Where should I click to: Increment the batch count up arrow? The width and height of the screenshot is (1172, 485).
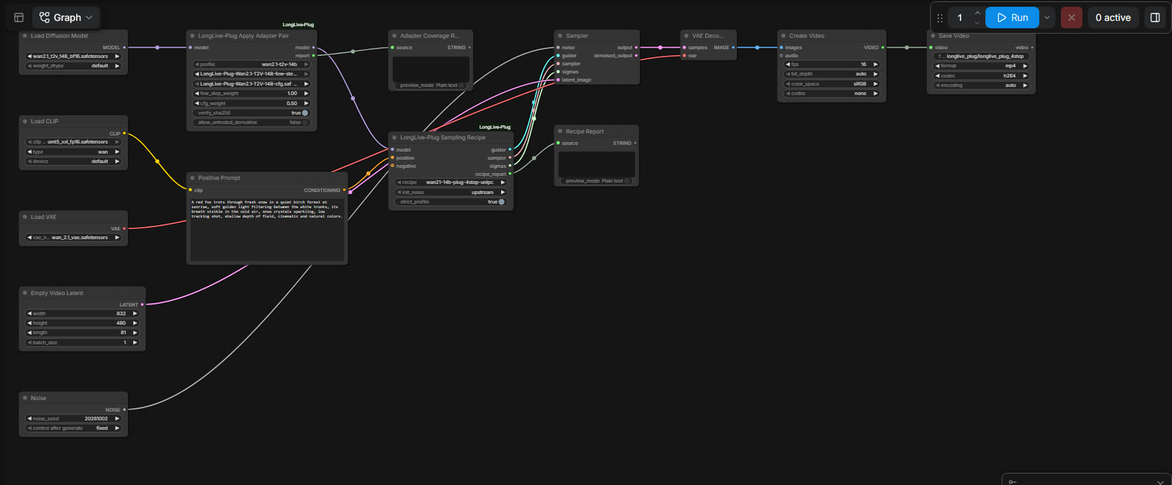click(977, 13)
